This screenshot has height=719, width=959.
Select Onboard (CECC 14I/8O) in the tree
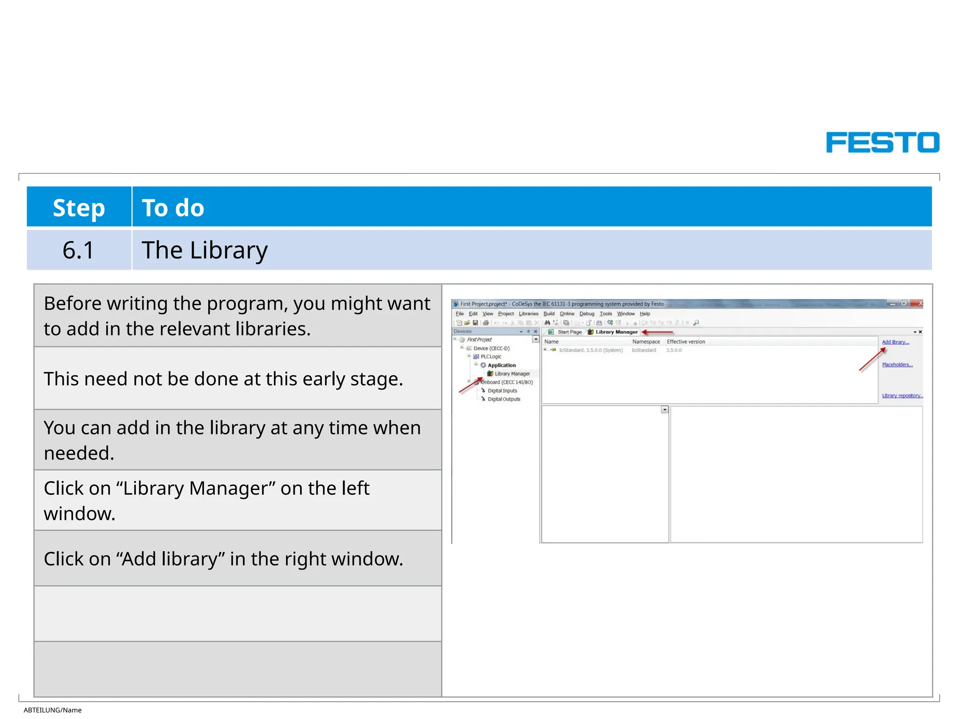(x=507, y=382)
